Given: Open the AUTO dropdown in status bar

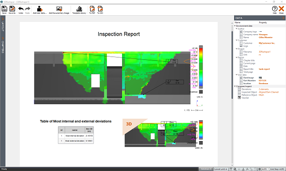Looking at the screenshot, I should 266,169.
